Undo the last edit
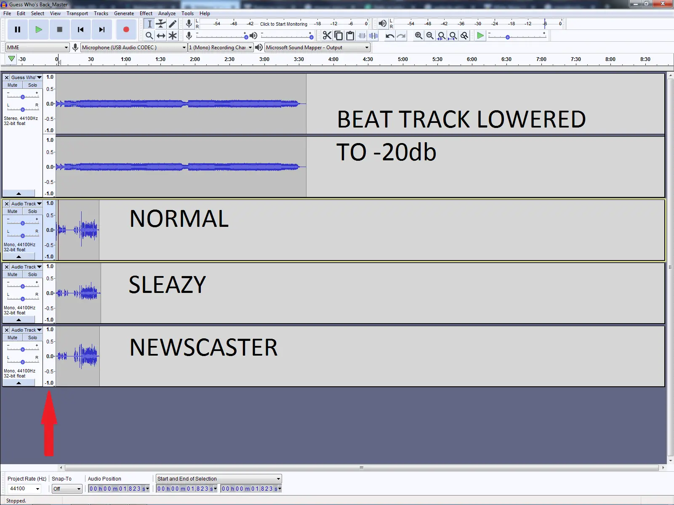 click(390, 36)
